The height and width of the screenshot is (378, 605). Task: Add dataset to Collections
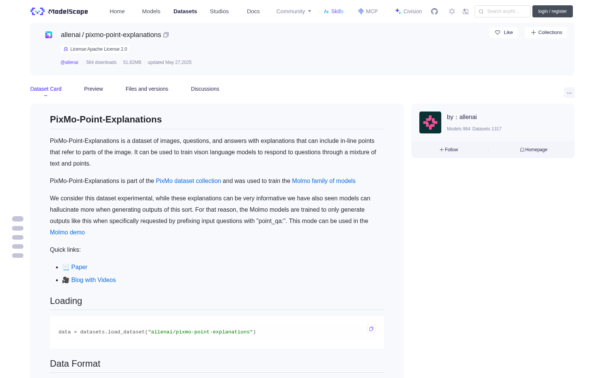tap(546, 33)
